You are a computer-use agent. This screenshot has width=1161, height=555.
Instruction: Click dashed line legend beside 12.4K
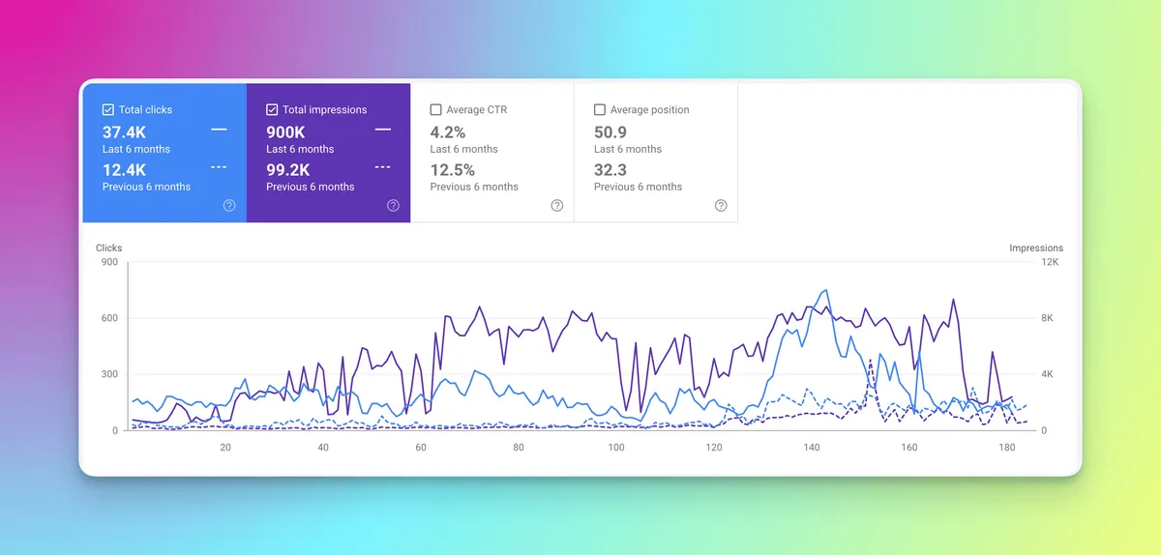click(219, 167)
